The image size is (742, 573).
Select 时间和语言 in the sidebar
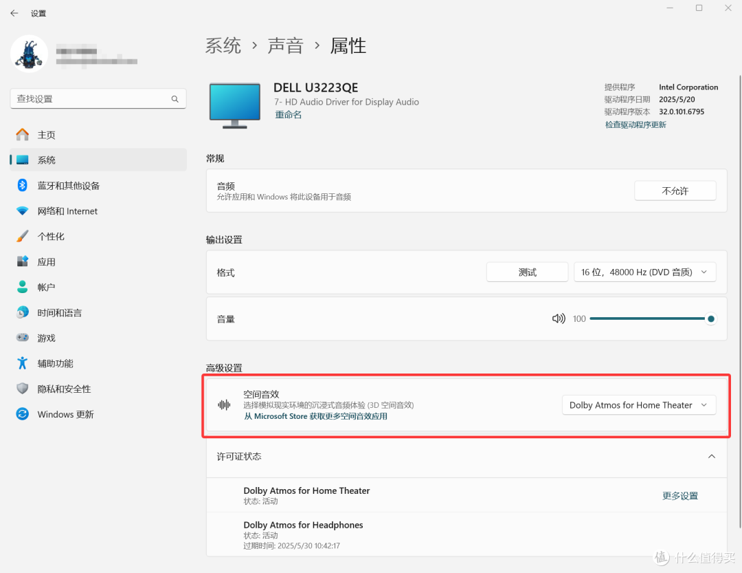pos(98,312)
